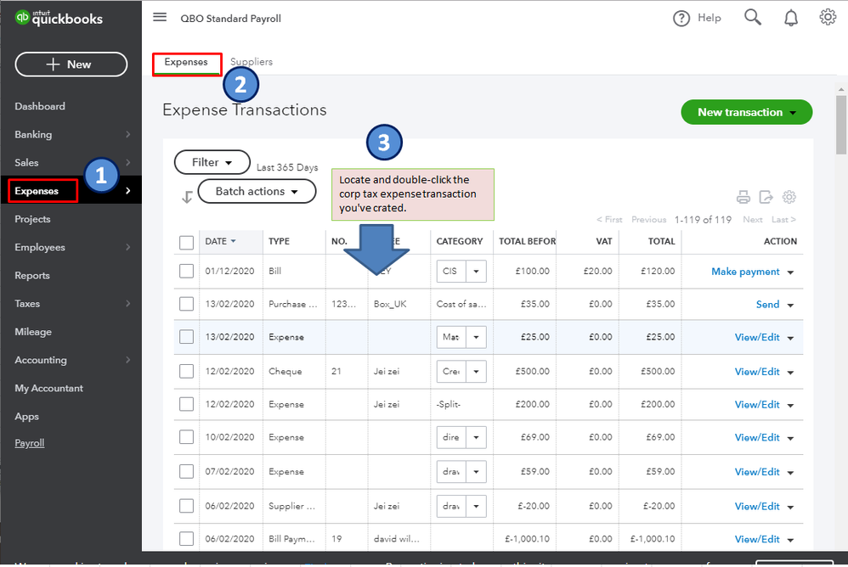The height and width of the screenshot is (567, 848).
Task: Open the search magnifier icon
Action: (752, 18)
